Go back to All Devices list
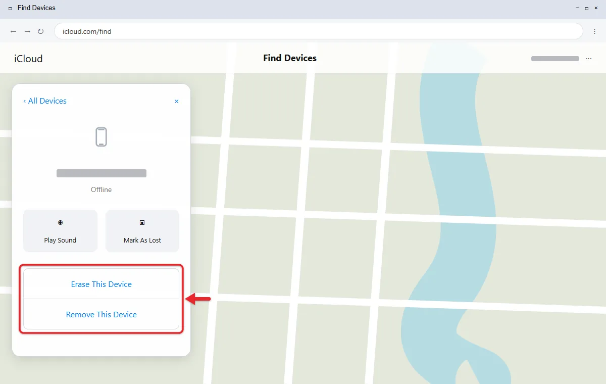606x384 pixels. [45, 101]
